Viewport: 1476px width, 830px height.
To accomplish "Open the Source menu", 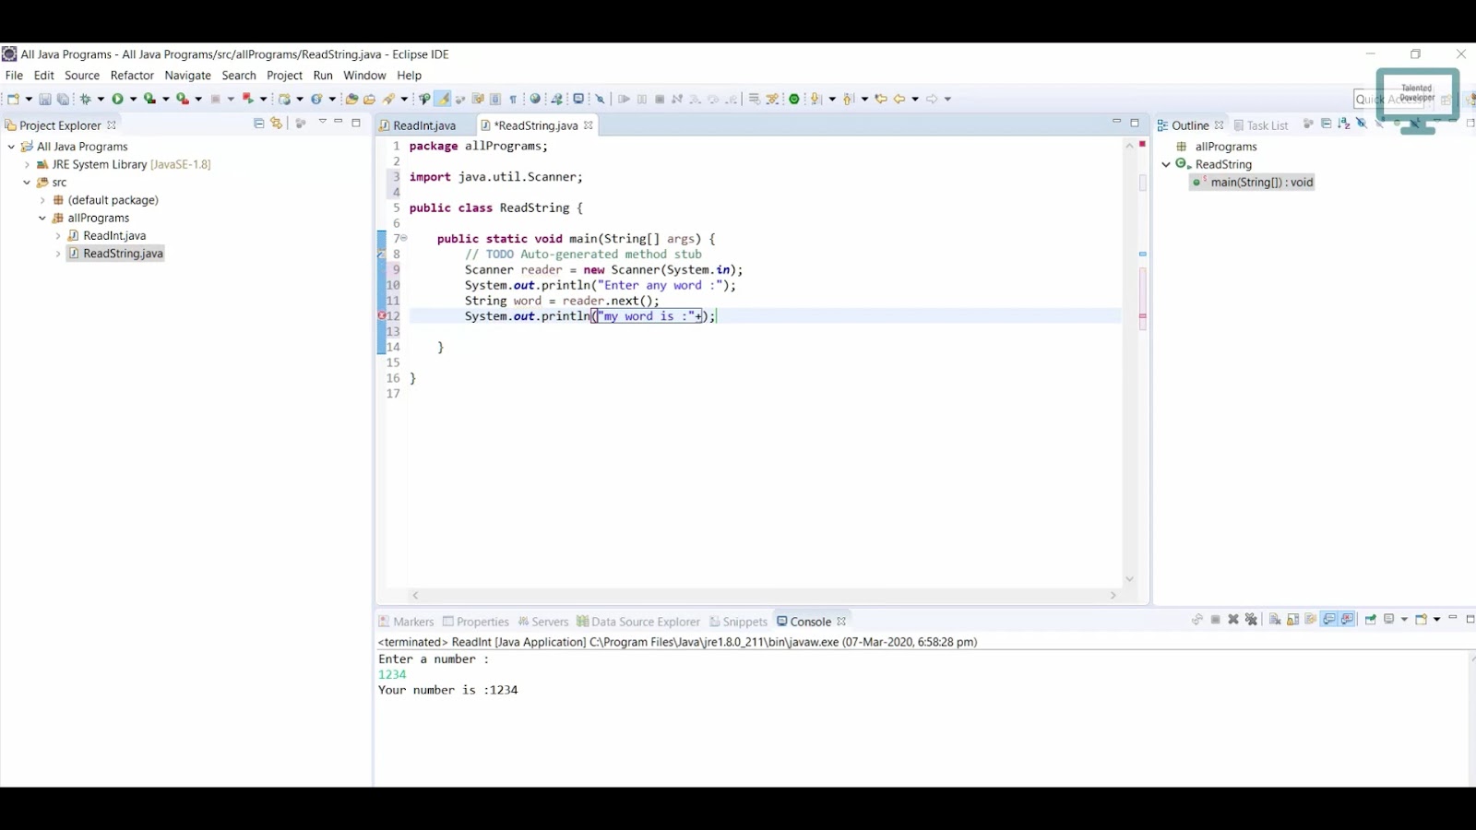I will click(82, 76).
